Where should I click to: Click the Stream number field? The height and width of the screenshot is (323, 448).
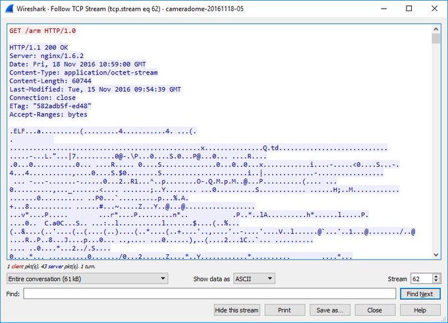422,279
